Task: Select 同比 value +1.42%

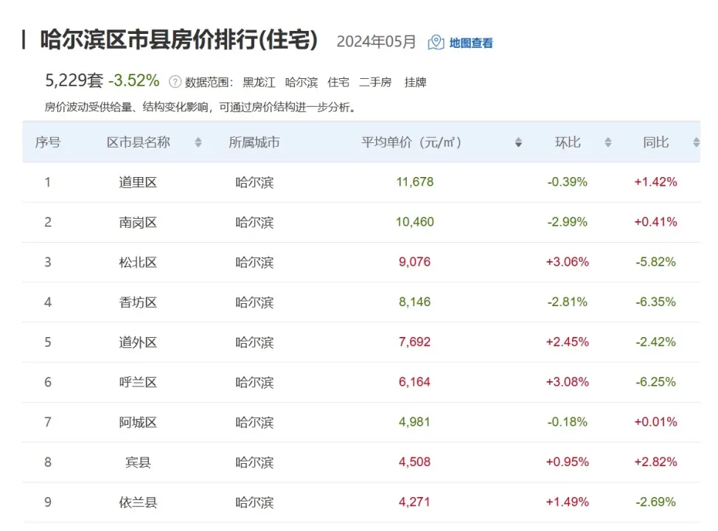Action: (x=656, y=182)
